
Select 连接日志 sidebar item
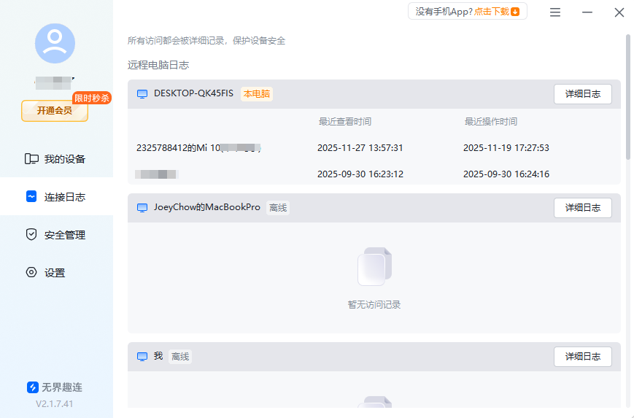[x=57, y=197]
